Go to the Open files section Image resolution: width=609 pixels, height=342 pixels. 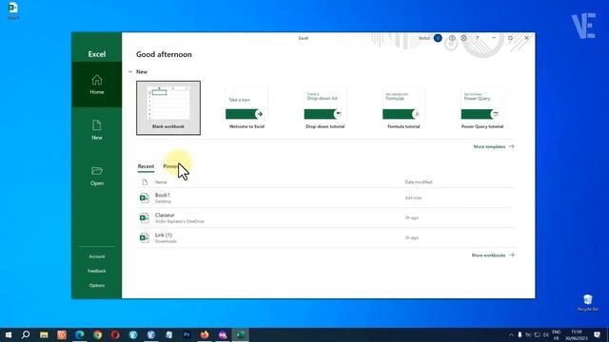pos(97,176)
